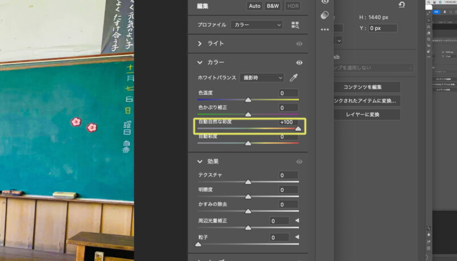457x261 pixels.
Task: Click the 粒子 slider handle
Action: click(198, 244)
